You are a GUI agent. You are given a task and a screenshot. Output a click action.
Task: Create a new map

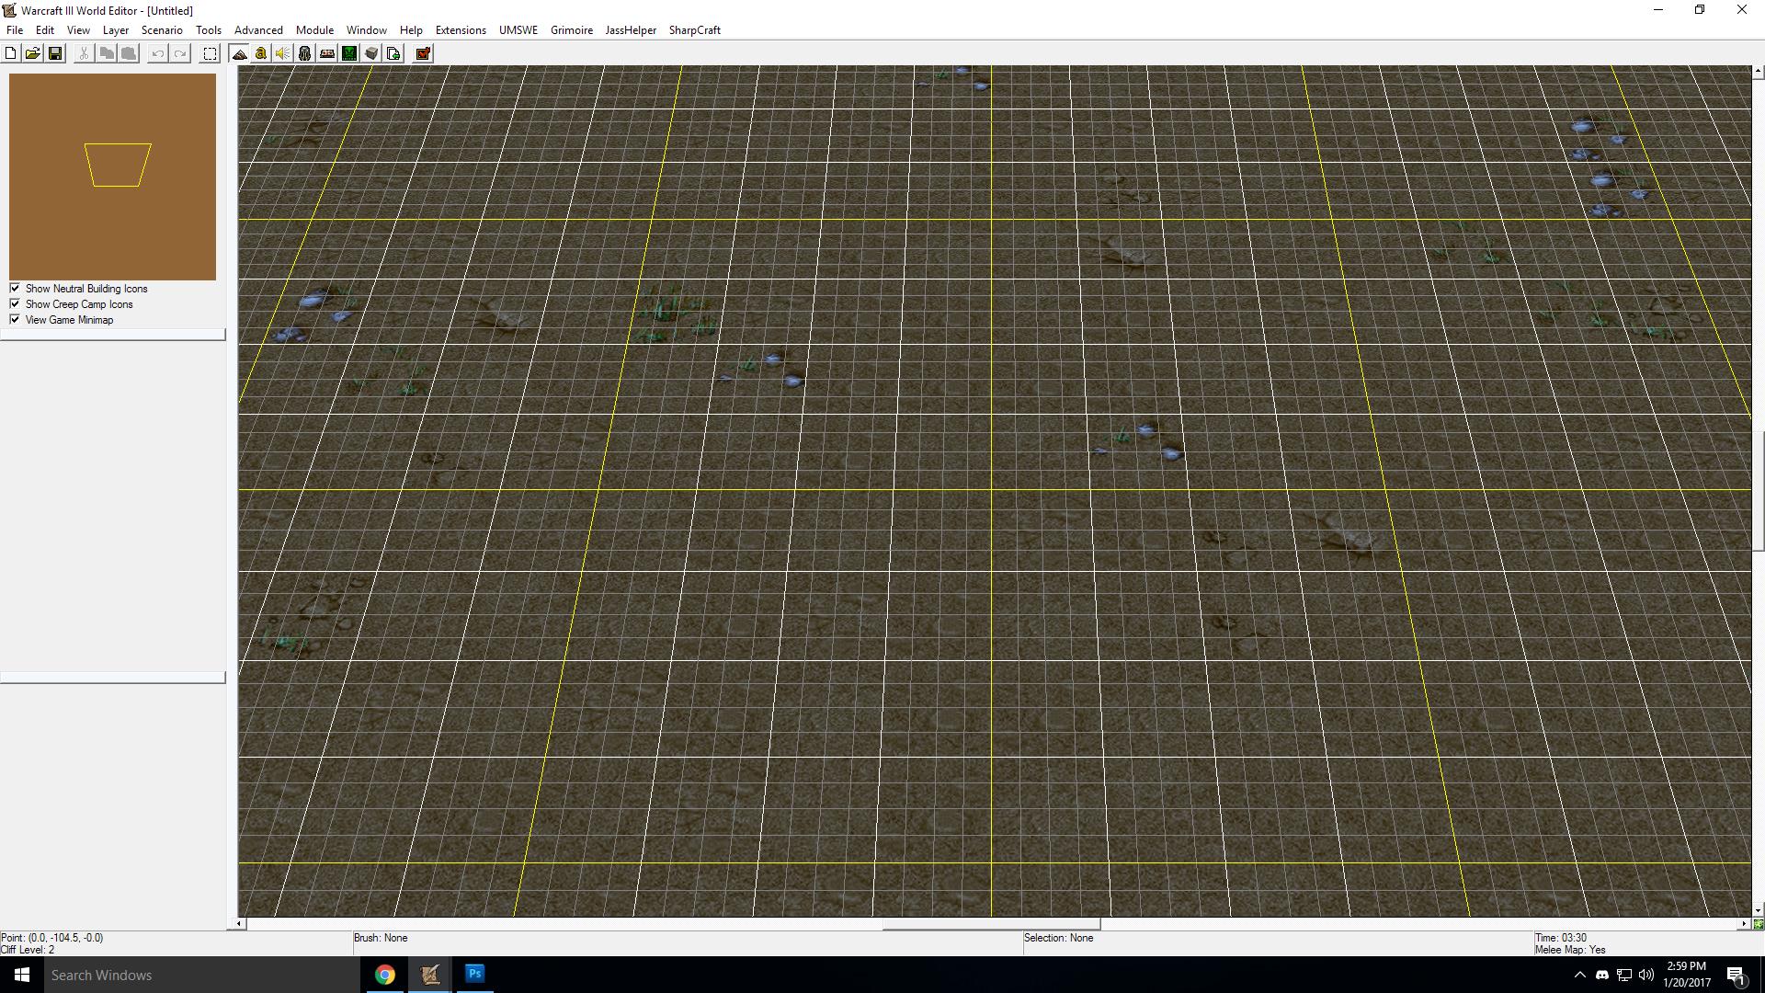tap(11, 53)
